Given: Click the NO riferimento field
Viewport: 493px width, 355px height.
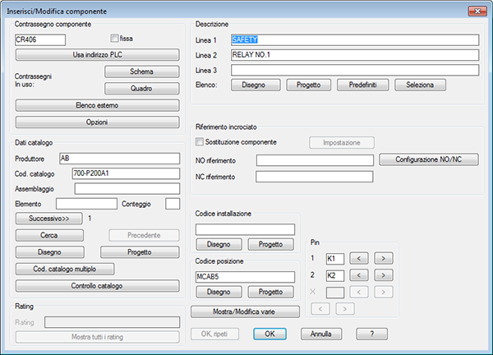Looking at the screenshot, I should pos(315,160).
